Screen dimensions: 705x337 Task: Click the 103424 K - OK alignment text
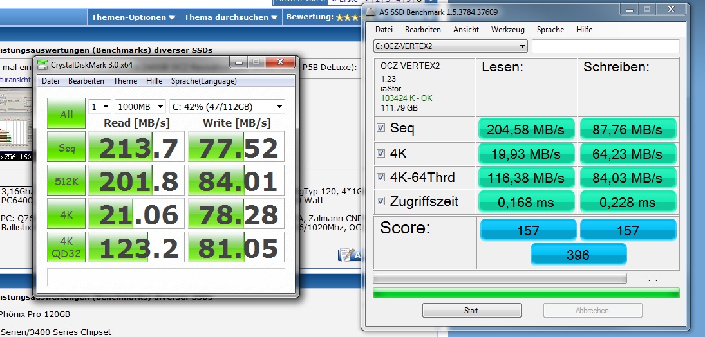point(406,98)
